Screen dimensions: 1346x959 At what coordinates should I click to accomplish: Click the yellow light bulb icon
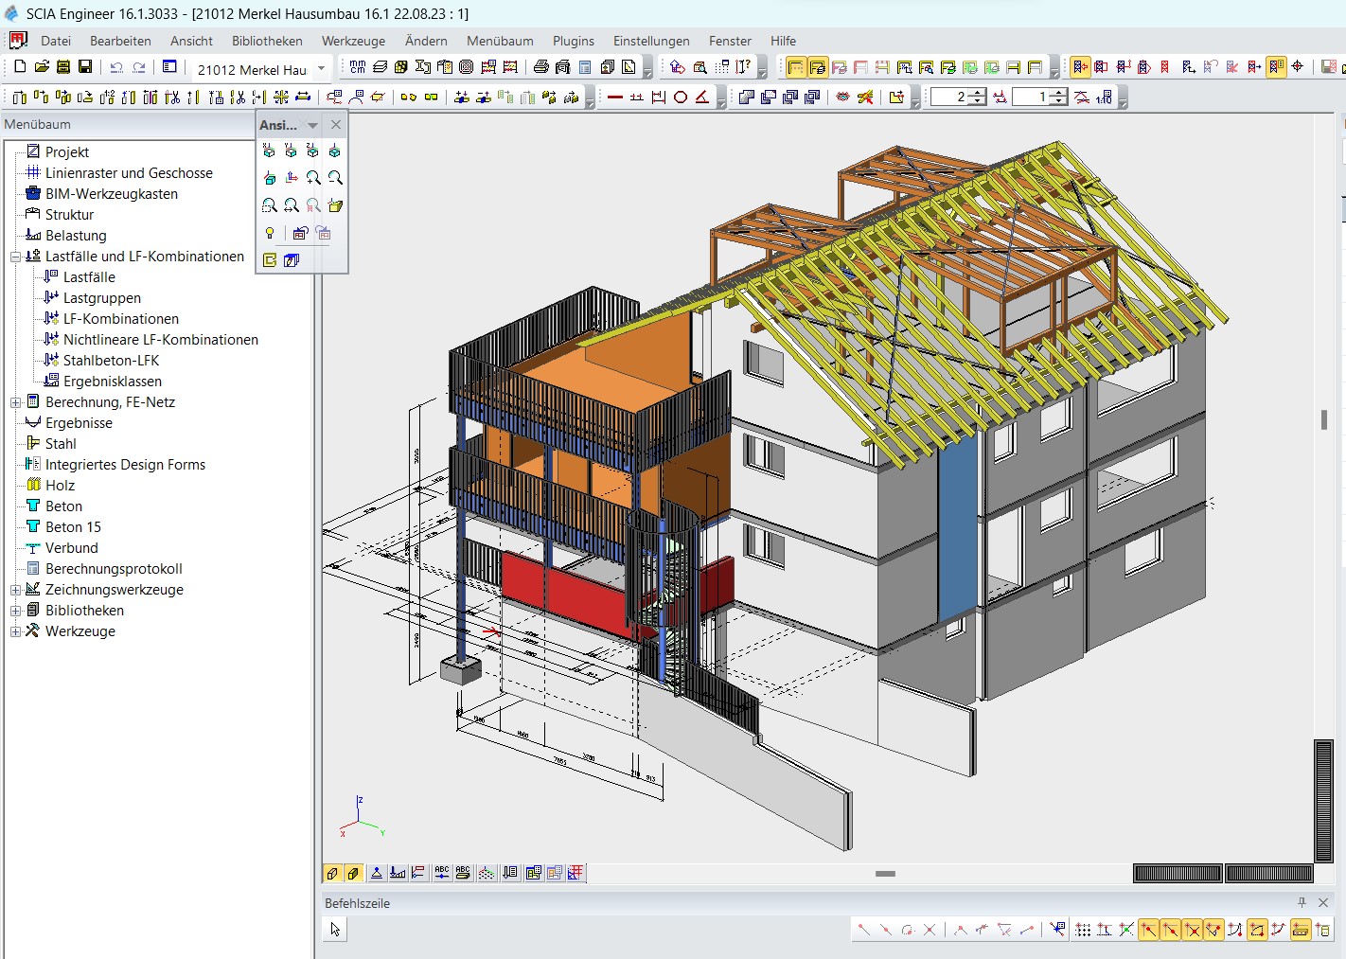point(270,233)
